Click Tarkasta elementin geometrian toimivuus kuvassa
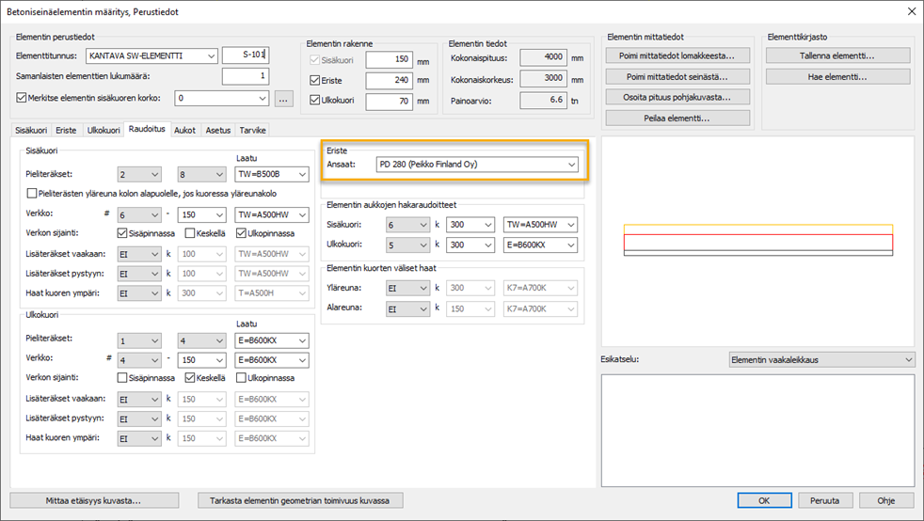Image resolution: width=924 pixels, height=521 pixels. (300, 500)
